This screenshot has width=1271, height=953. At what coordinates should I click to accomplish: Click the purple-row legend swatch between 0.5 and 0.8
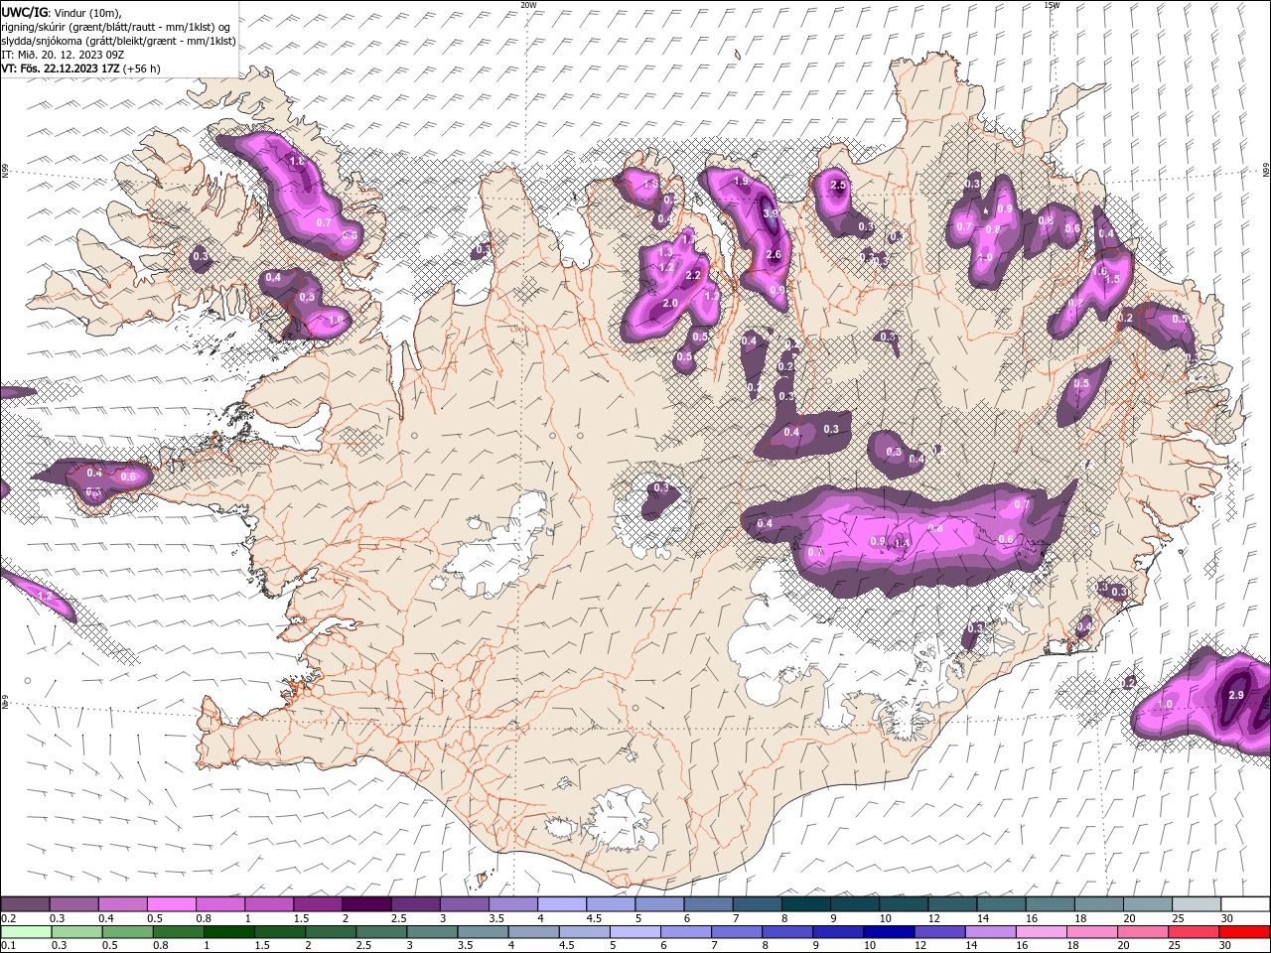[172, 904]
